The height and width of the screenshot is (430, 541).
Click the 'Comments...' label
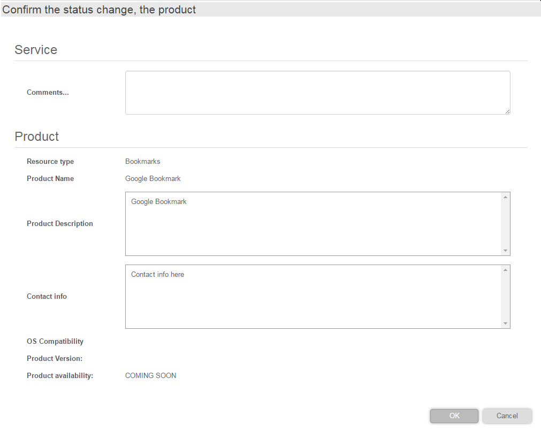(48, 92)
